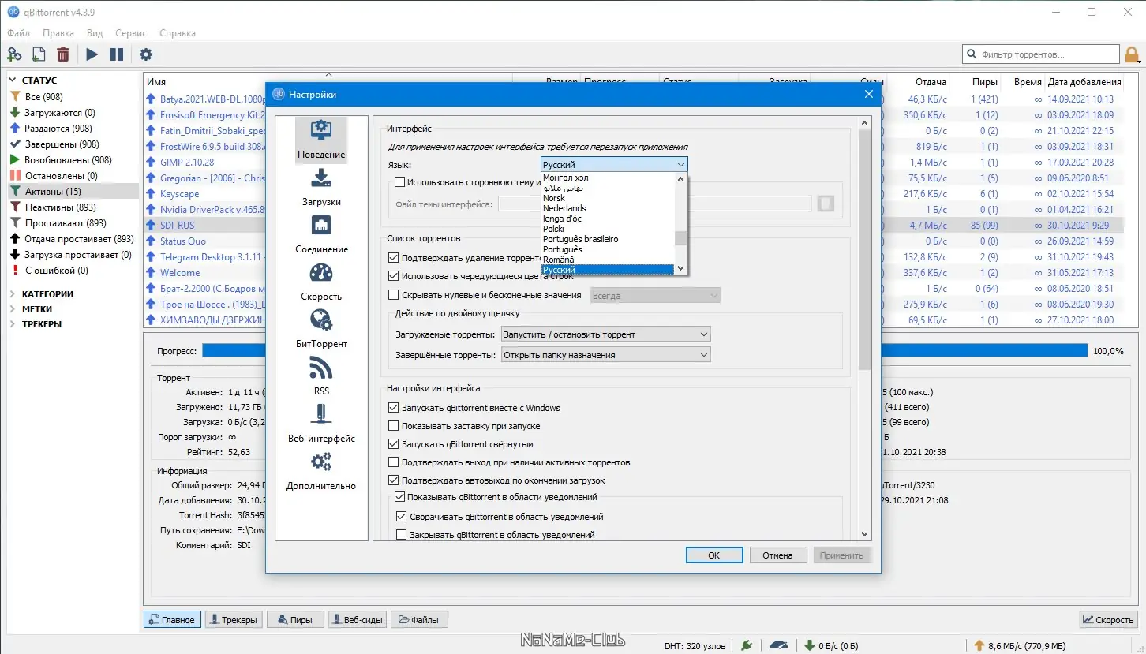
Task: Open the Загружаемые торренты action dropdown
Action: (x=606, y=334)
